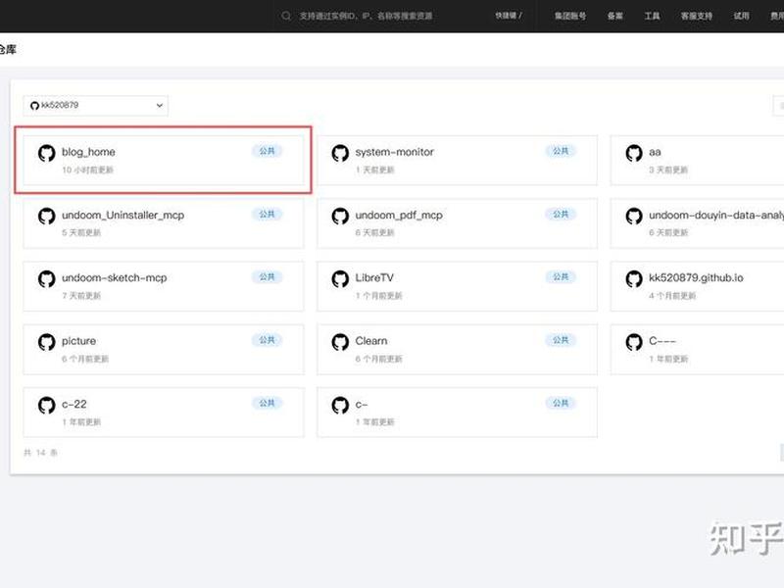Select the c-22 repository name
This screenshot has height=588, width=784.
click(x=74, y=404)
